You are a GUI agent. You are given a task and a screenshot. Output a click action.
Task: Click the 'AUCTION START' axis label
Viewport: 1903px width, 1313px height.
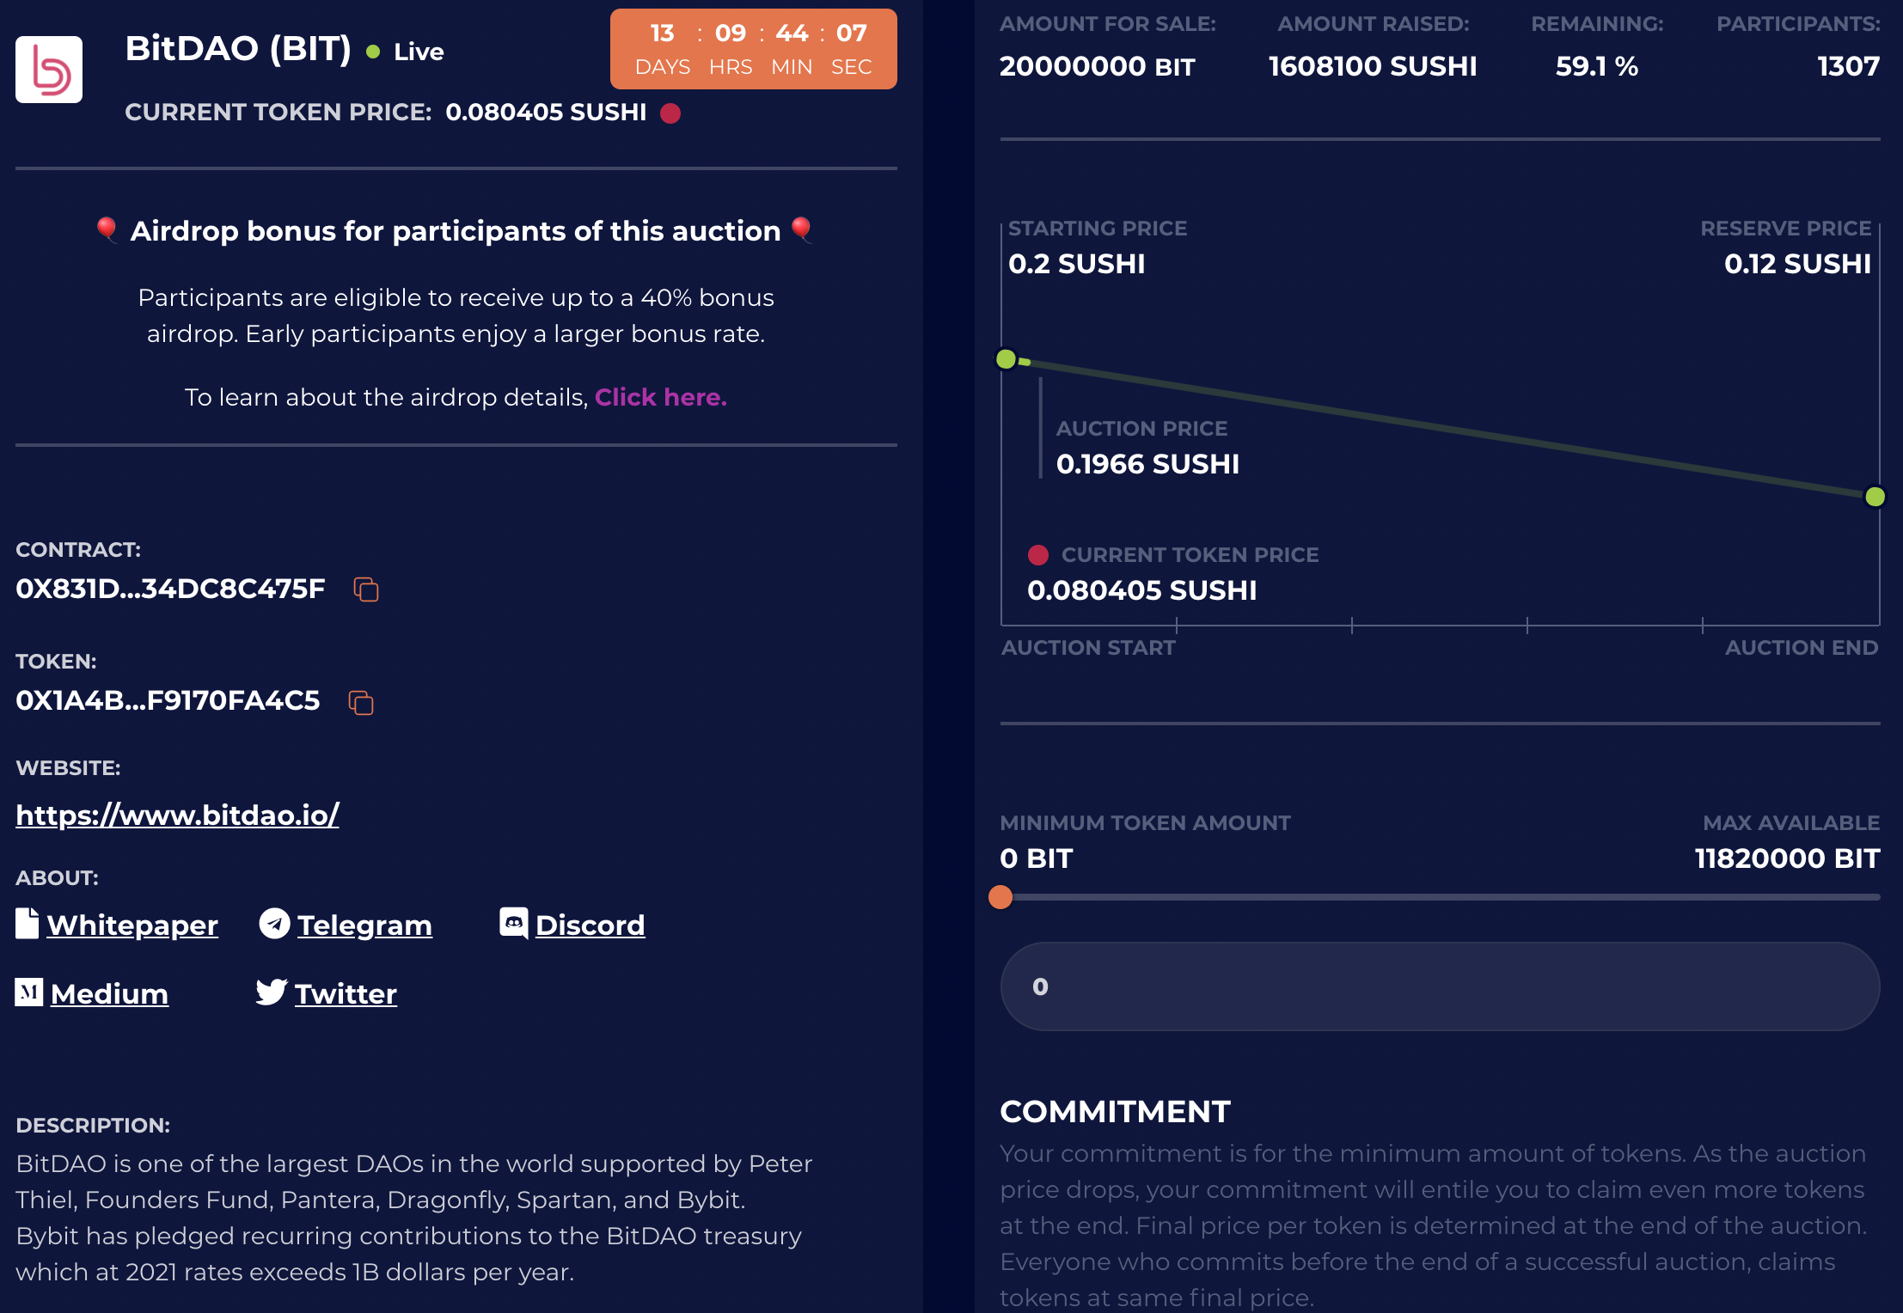click(x=1088, y=648)
